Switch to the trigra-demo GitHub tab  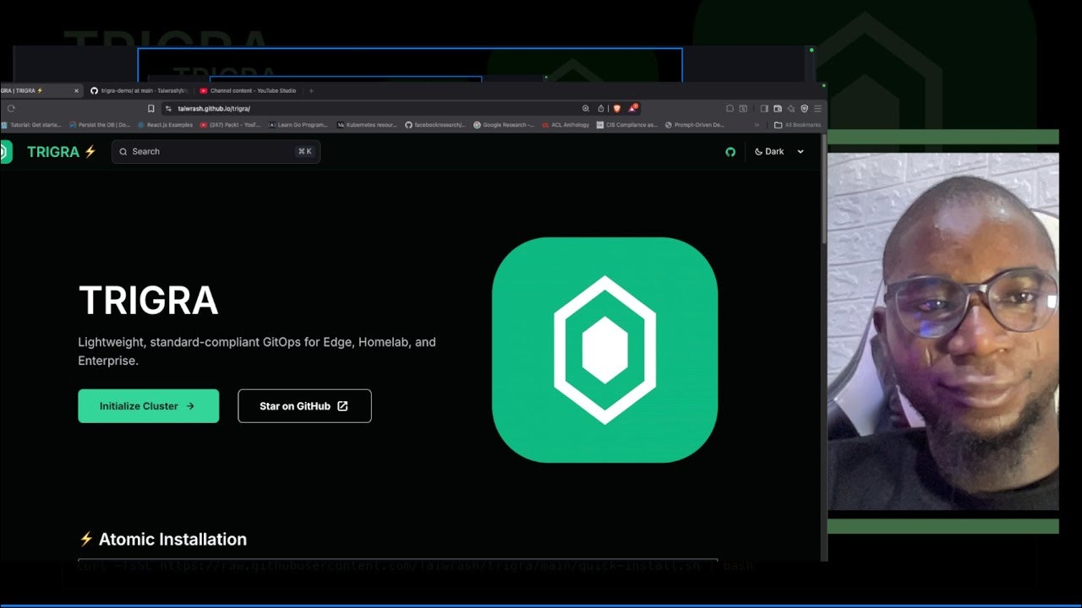coord(139,90)
